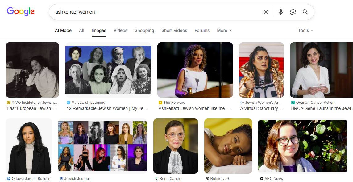Open the Shopping tab
This screenshot has width=353, height=182.
point(144,30)
